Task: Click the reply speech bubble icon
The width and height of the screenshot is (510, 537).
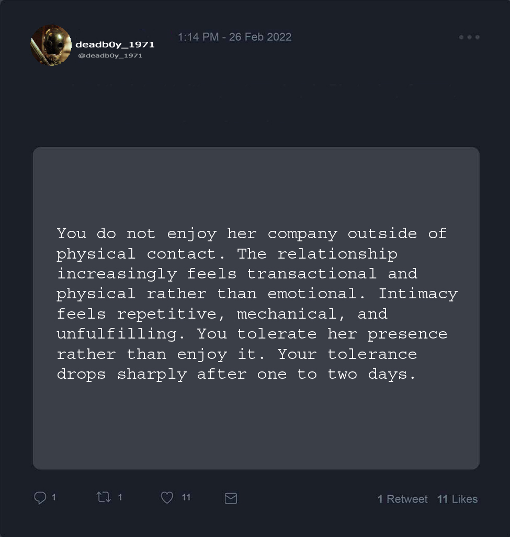Action: pos(40,498)
